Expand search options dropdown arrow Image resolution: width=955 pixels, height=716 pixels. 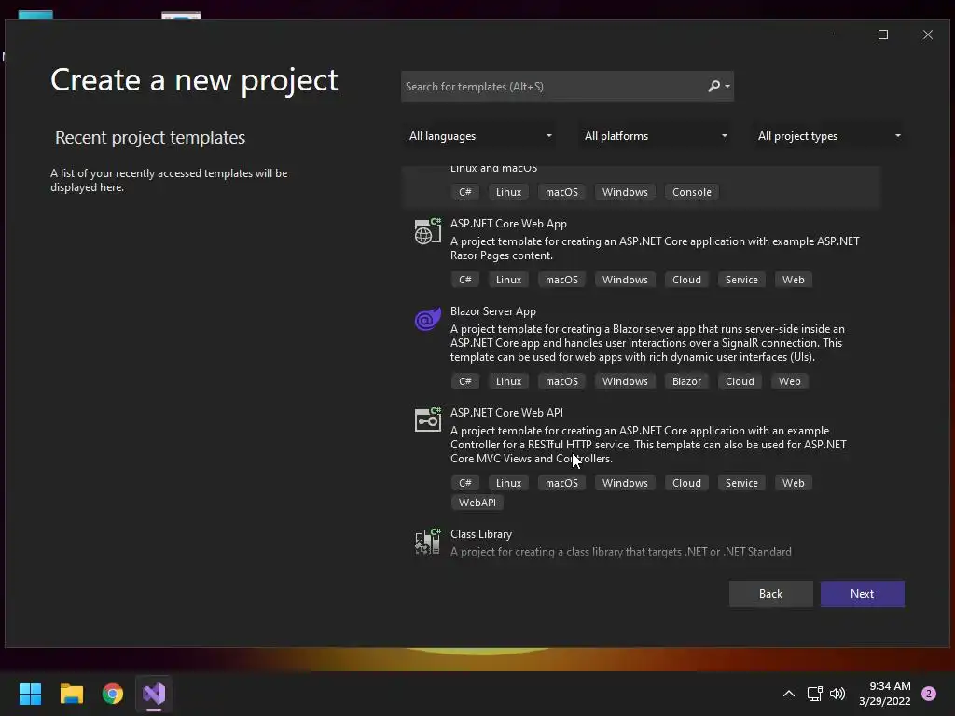[727, 87]
